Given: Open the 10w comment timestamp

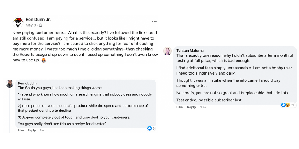Looking at the screenshot, I should tap(203, 107).
